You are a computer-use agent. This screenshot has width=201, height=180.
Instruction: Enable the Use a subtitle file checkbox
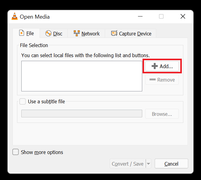23,101
